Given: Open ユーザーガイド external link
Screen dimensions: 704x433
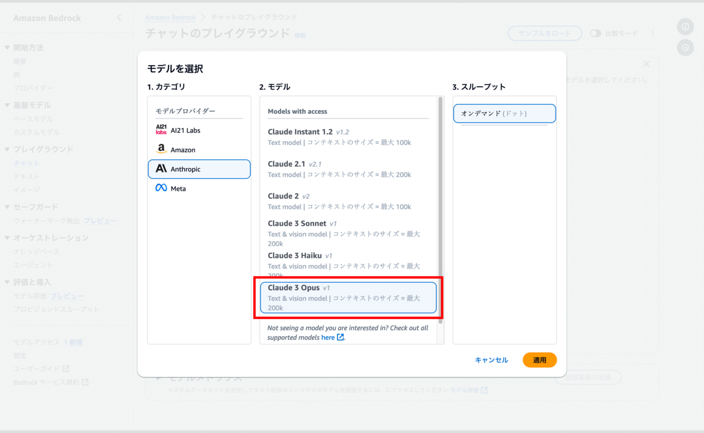Looking at the screenshot, I should point(41,368).
